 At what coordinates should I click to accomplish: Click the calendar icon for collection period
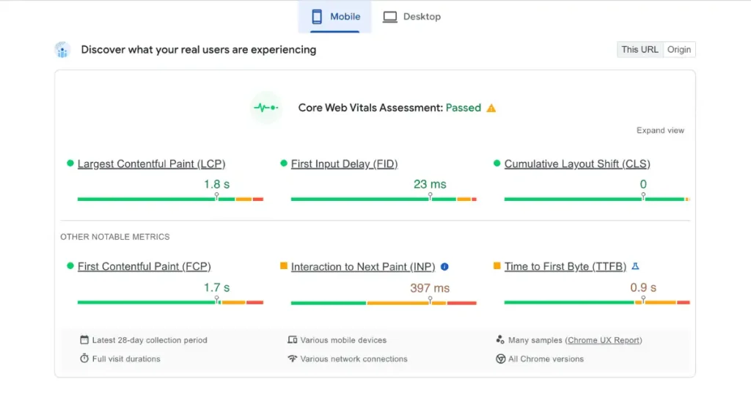point(84,340)
